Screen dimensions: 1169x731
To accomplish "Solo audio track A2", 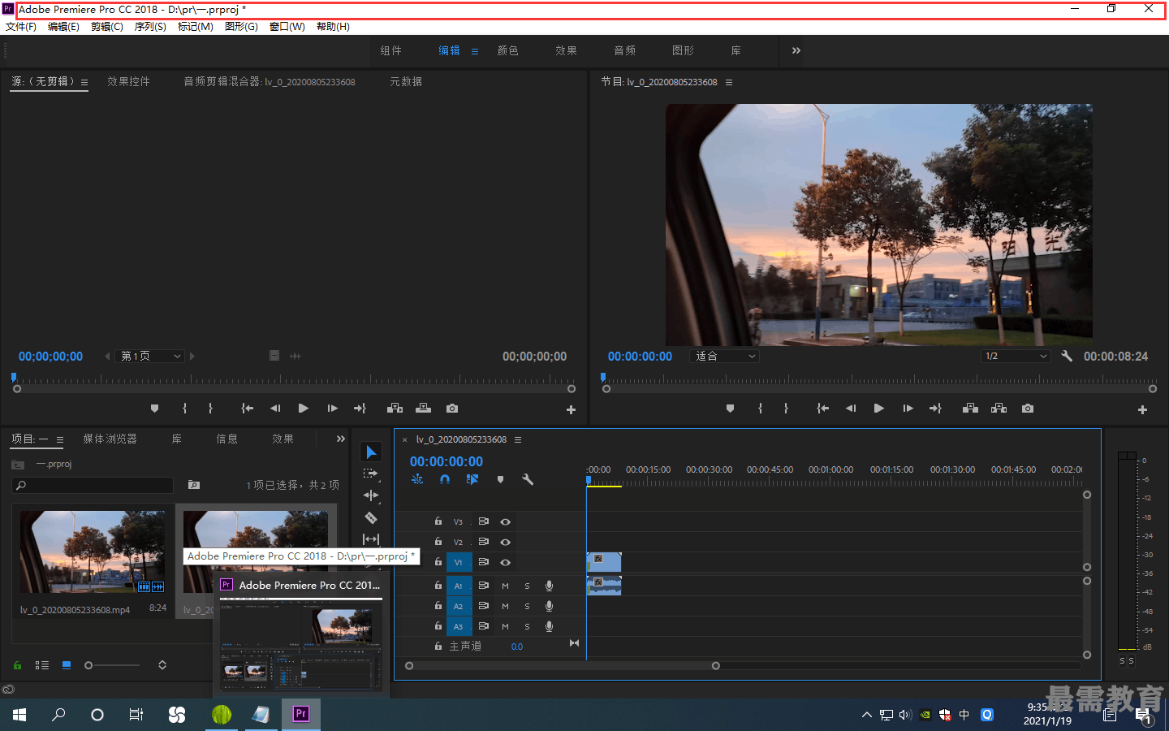I will coord(527,606).
